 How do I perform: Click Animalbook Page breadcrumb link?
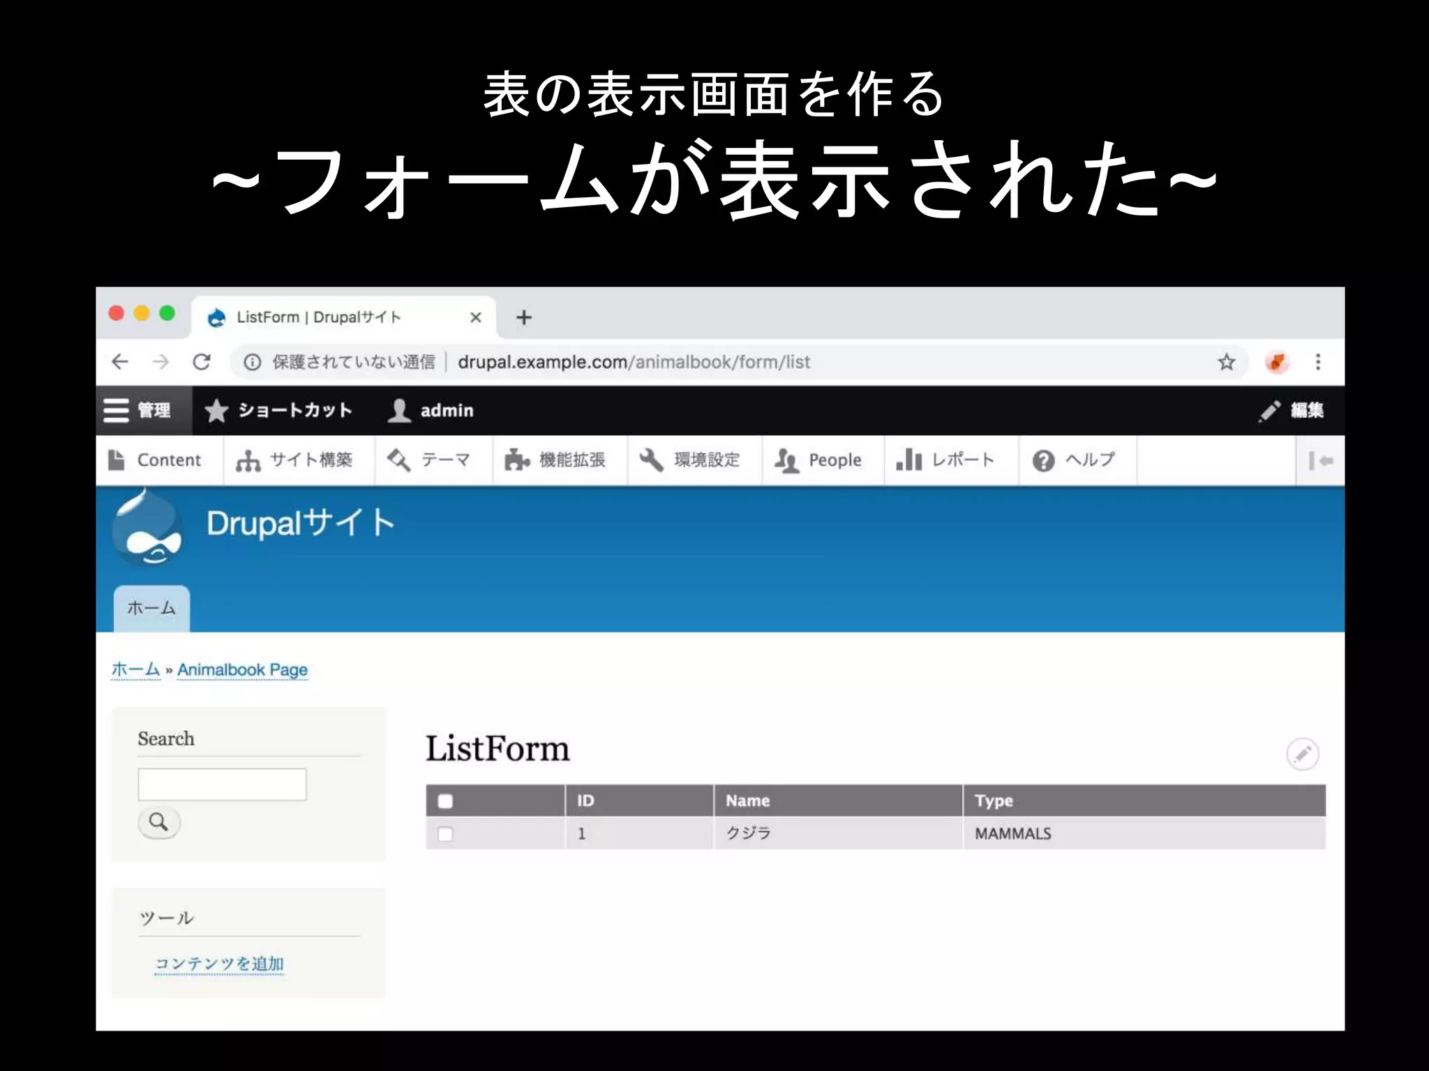pyautogui.click(x=242, y=670)
